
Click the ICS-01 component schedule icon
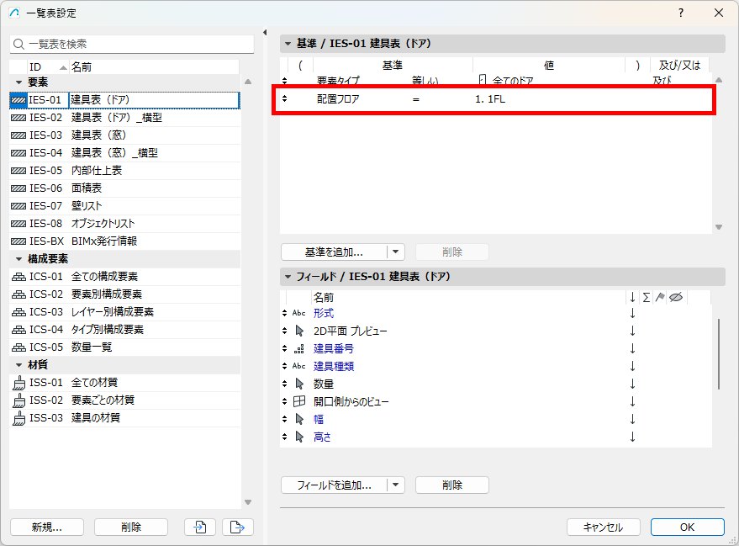click(x=18, y=277)
